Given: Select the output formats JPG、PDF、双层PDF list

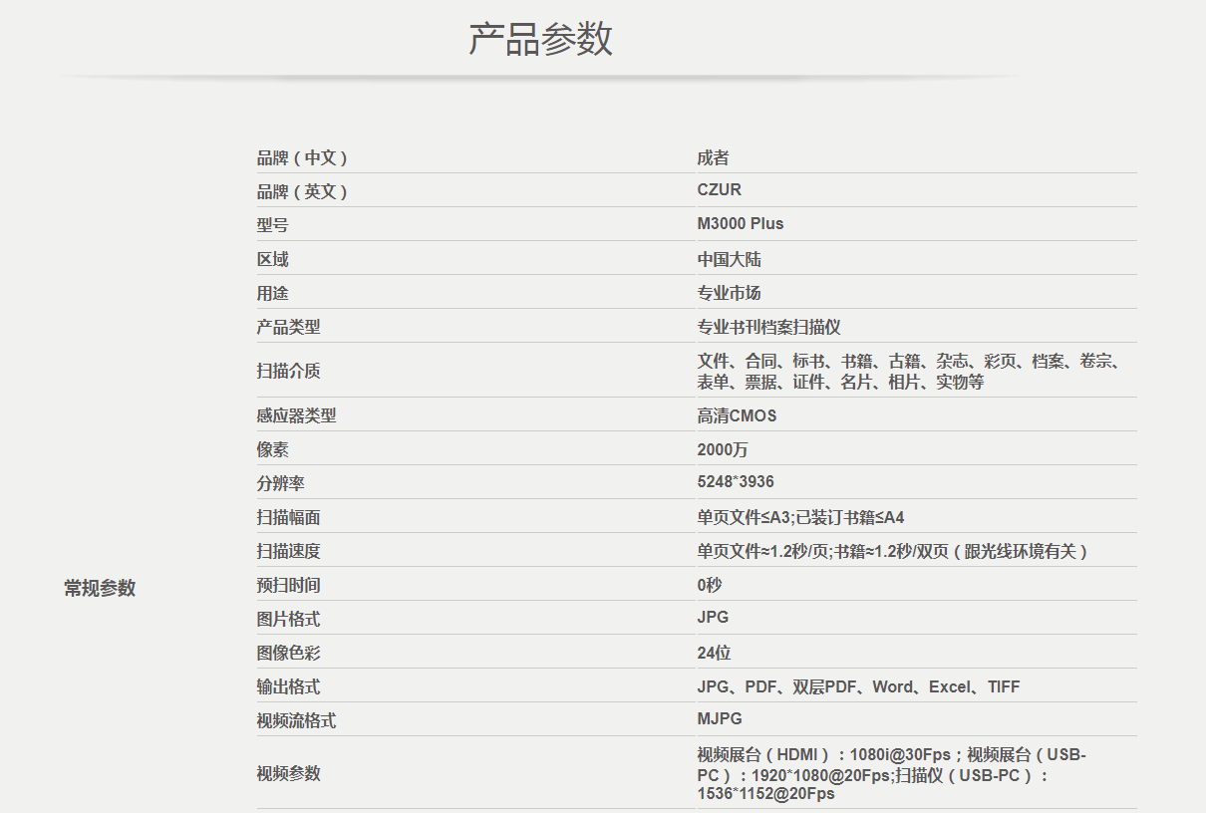Looking at the screenshot, I should [x=858, y=686].
